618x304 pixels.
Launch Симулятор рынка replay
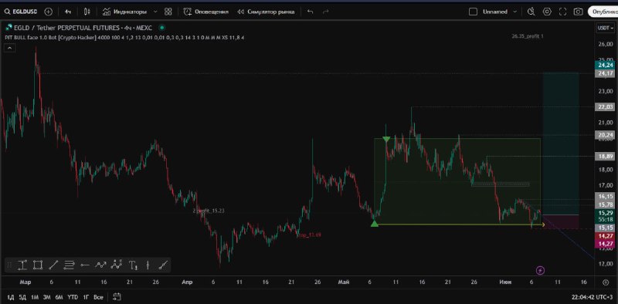(266, 12)
